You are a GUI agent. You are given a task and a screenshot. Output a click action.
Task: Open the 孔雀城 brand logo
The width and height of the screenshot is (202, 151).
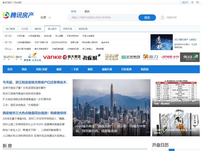[92, 57]
